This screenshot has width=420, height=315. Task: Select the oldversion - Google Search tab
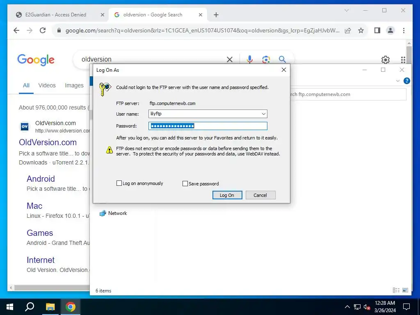pos(153,15)
